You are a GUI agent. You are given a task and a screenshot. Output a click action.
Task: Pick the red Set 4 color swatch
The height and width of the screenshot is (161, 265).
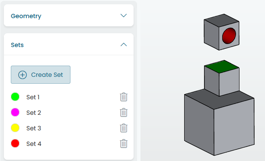pyautogui.click(x=15, y=143)
